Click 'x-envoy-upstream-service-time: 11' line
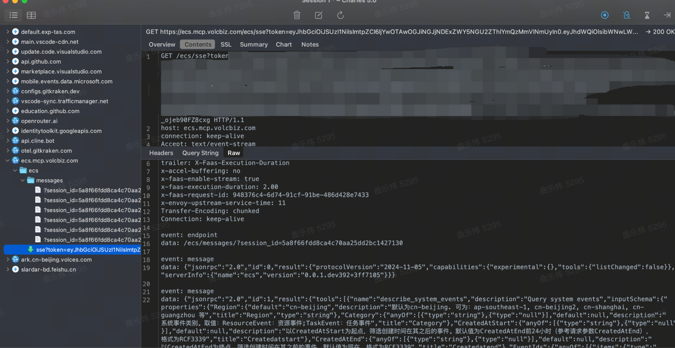This screenshot has height=348, width=675. 223,203
